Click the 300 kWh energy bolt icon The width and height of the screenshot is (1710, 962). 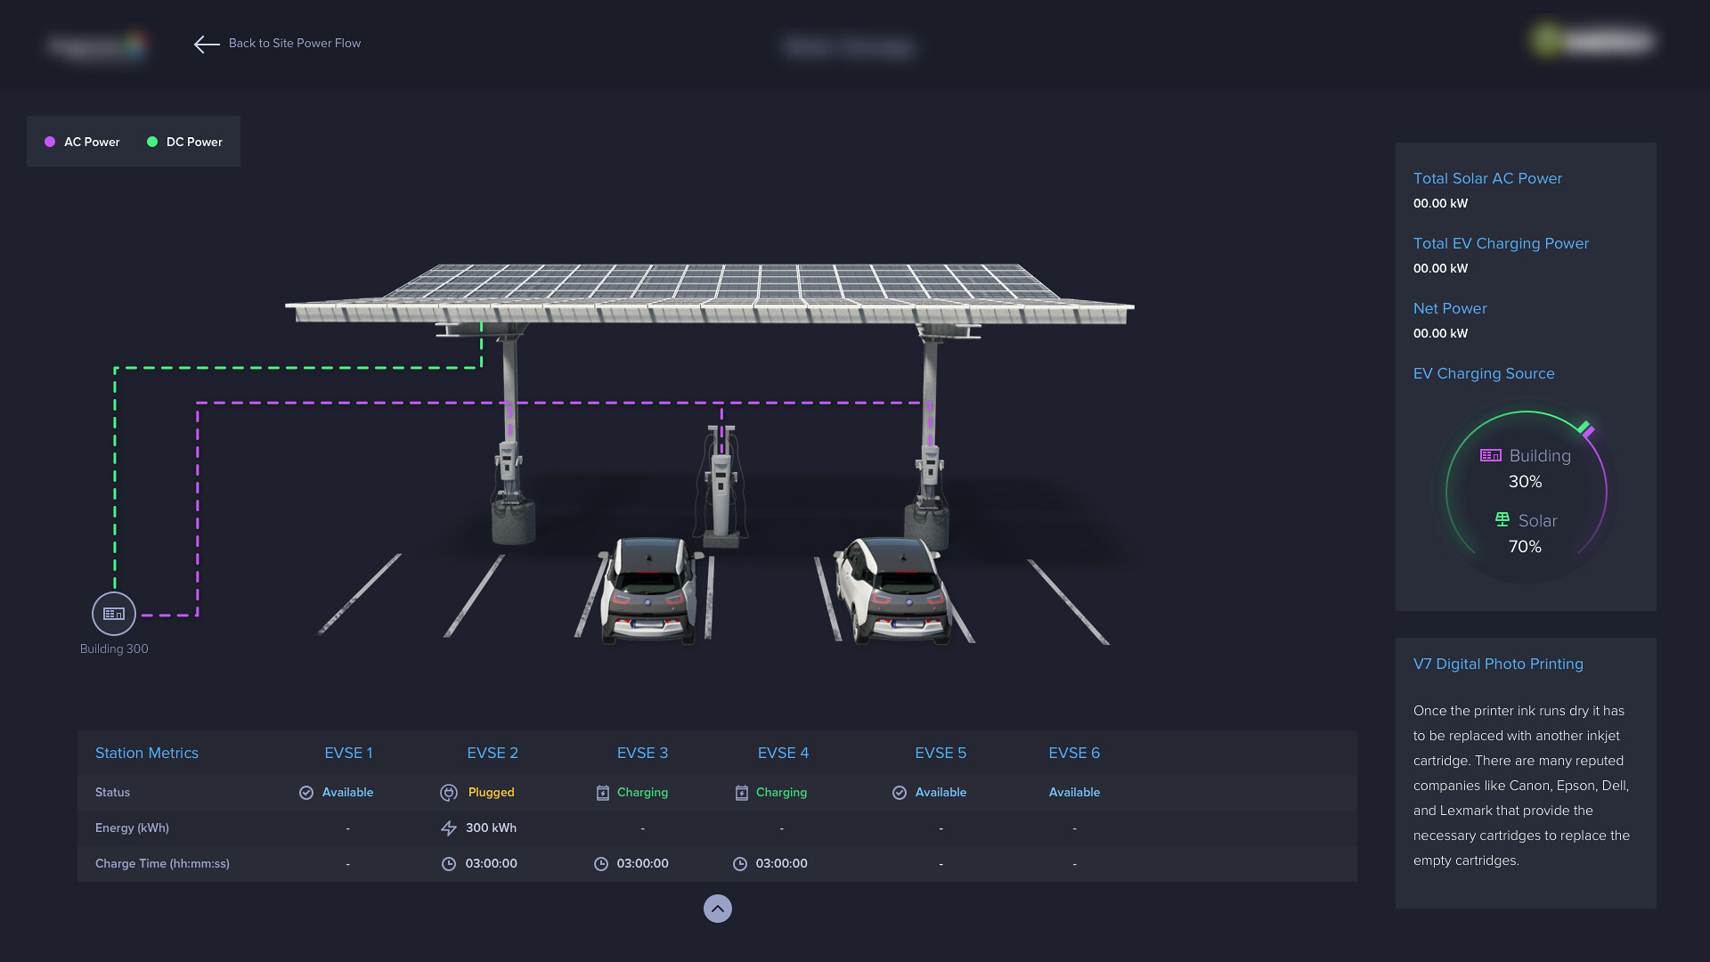coord(449,828)
